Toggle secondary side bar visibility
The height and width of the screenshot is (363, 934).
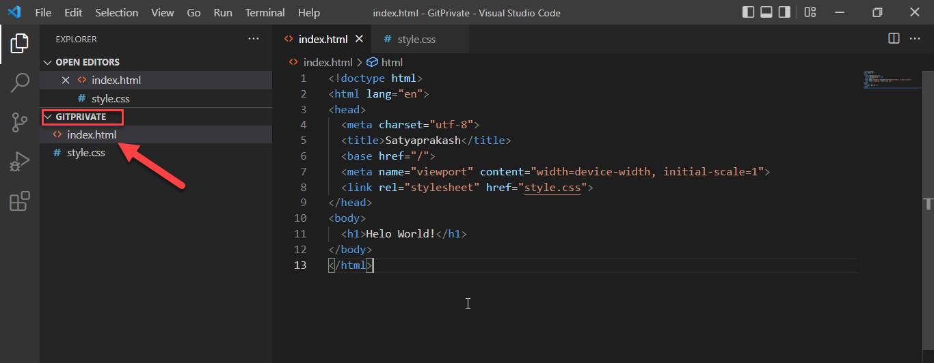click(785, 12)
